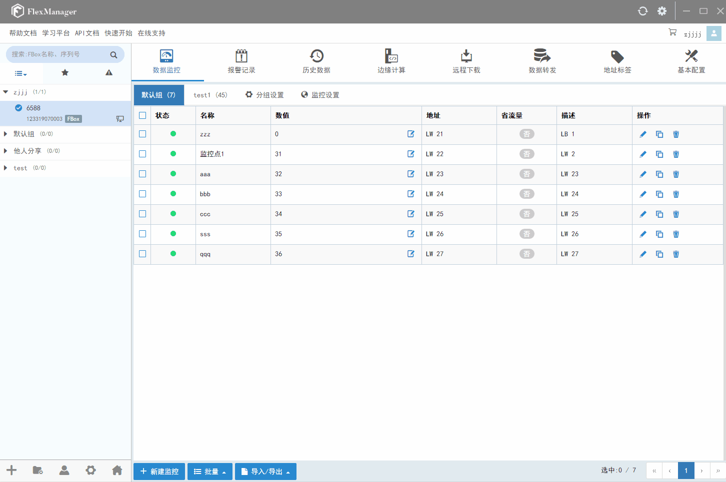Copy the 监控点1 row entry
This screenshot has width=726, height=482.
click(659, 154)
